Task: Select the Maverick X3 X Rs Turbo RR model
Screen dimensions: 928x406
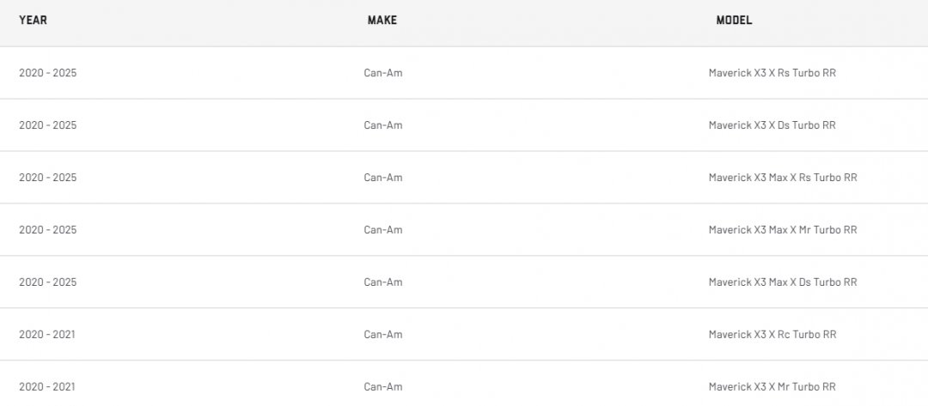Action: (x=772, y=73)
